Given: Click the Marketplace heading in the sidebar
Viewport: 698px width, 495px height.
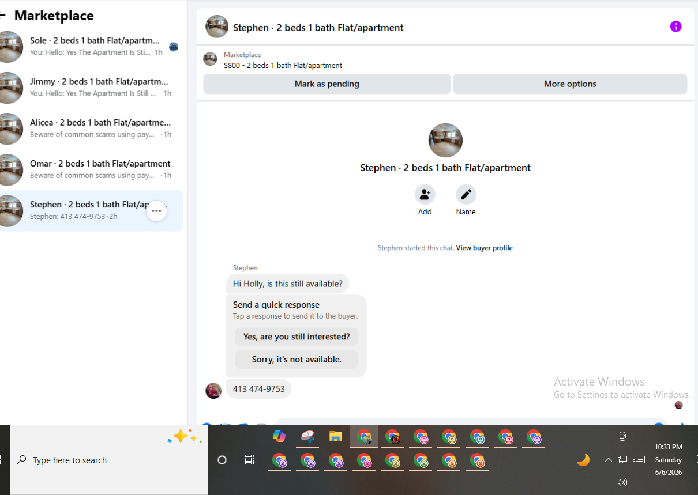Looking at the screenshot, I should pos(54,16).
